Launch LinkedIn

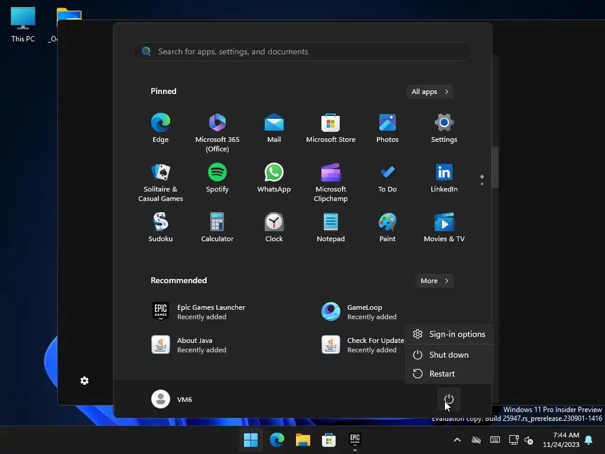[444, 179]
